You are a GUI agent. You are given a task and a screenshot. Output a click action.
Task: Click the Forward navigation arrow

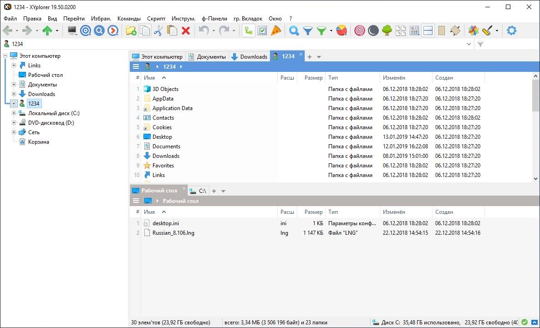[27, 30]
